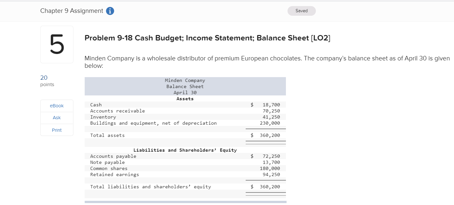
Task: Click the Note payable line
Action: click(108, 162)
